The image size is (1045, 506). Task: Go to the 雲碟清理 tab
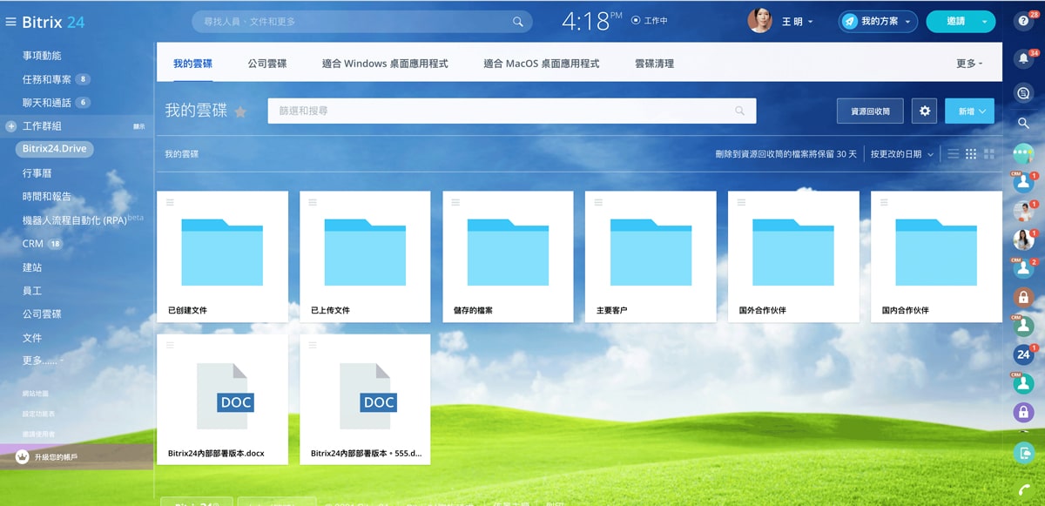coord(654,64)
